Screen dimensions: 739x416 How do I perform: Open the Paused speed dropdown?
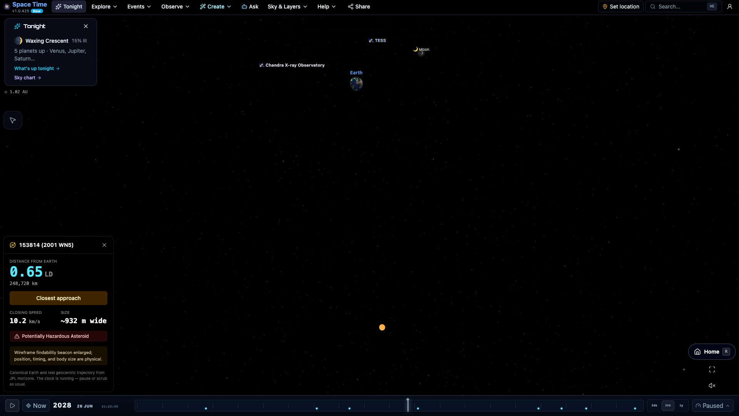coord(712,406)
